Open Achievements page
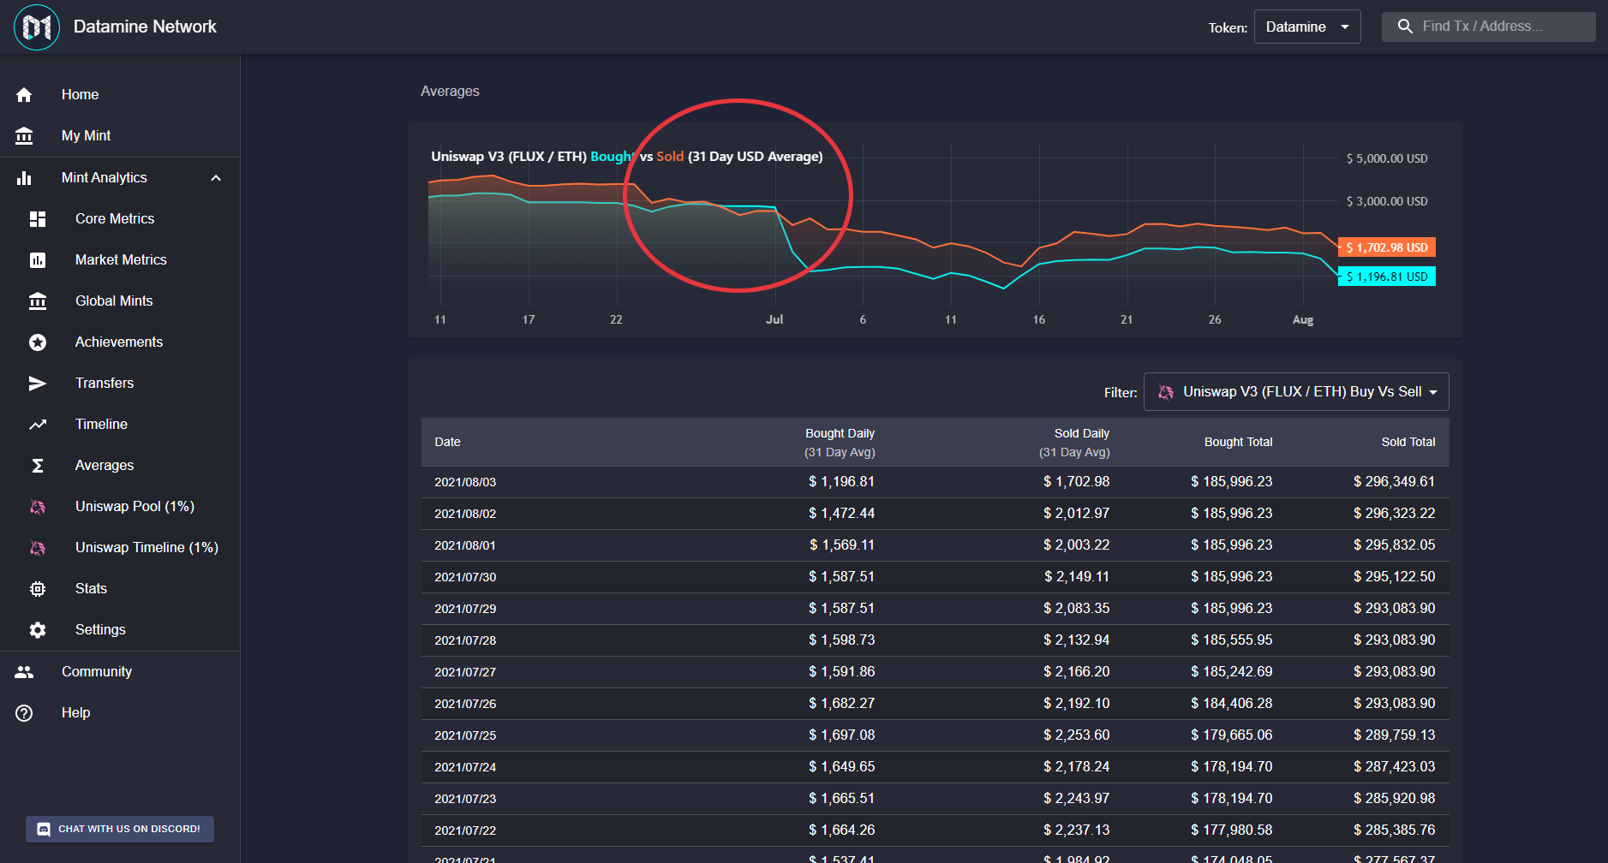Viewport: 1608px width, 863px height. [120, 342]
